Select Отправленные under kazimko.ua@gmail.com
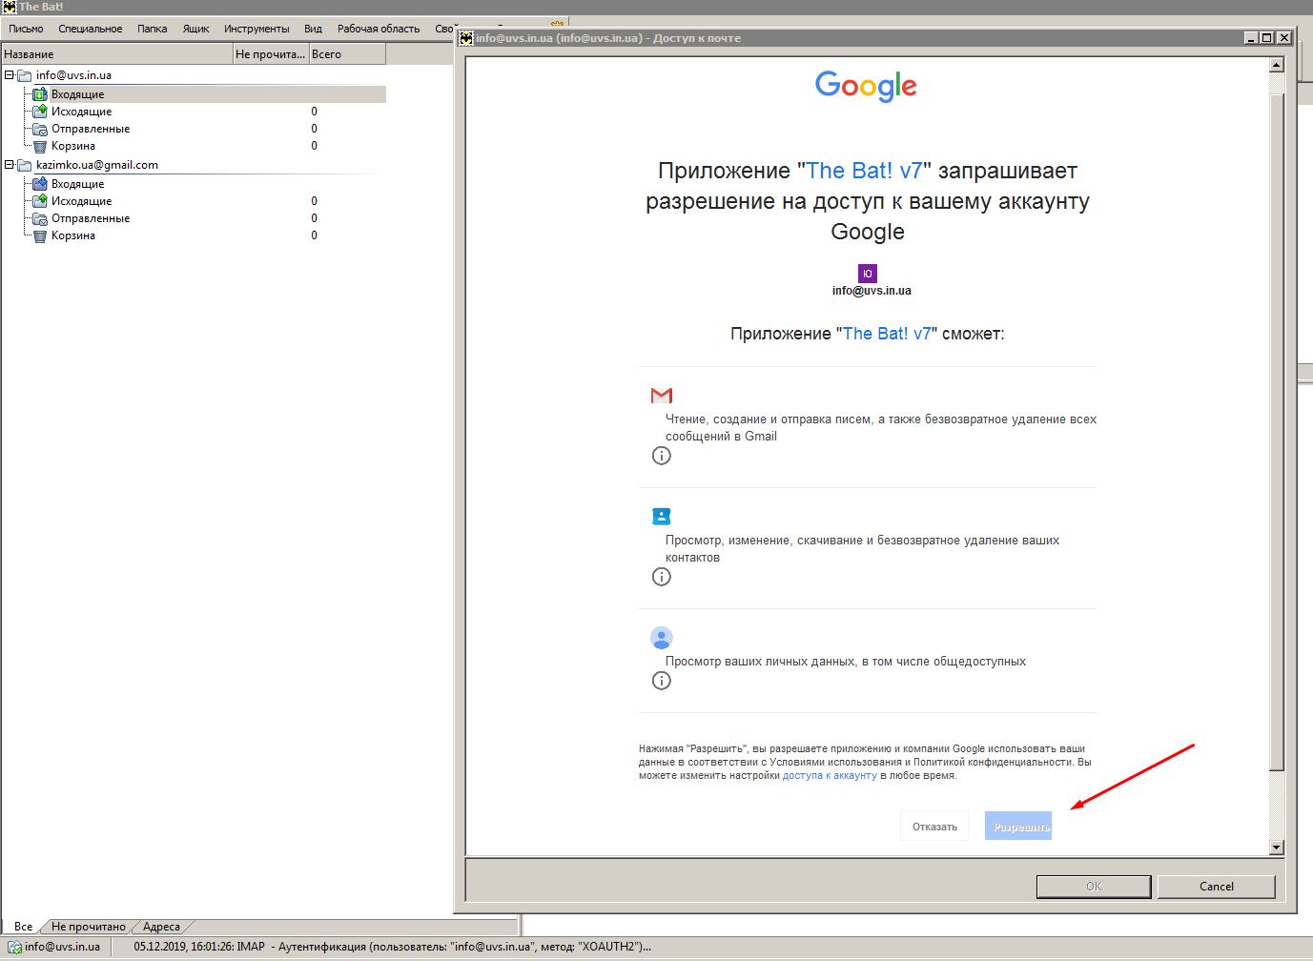Screen dimensions: 1313x961 tap(91, 218)
